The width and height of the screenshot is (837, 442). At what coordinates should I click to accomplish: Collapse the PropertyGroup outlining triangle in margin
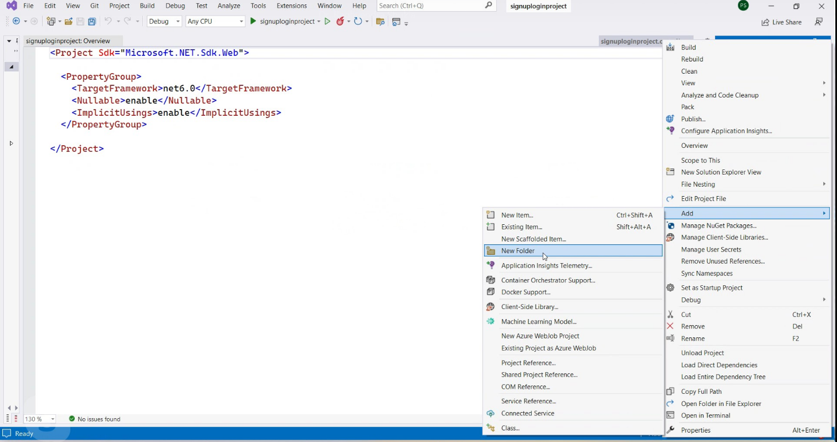point(12,66)
